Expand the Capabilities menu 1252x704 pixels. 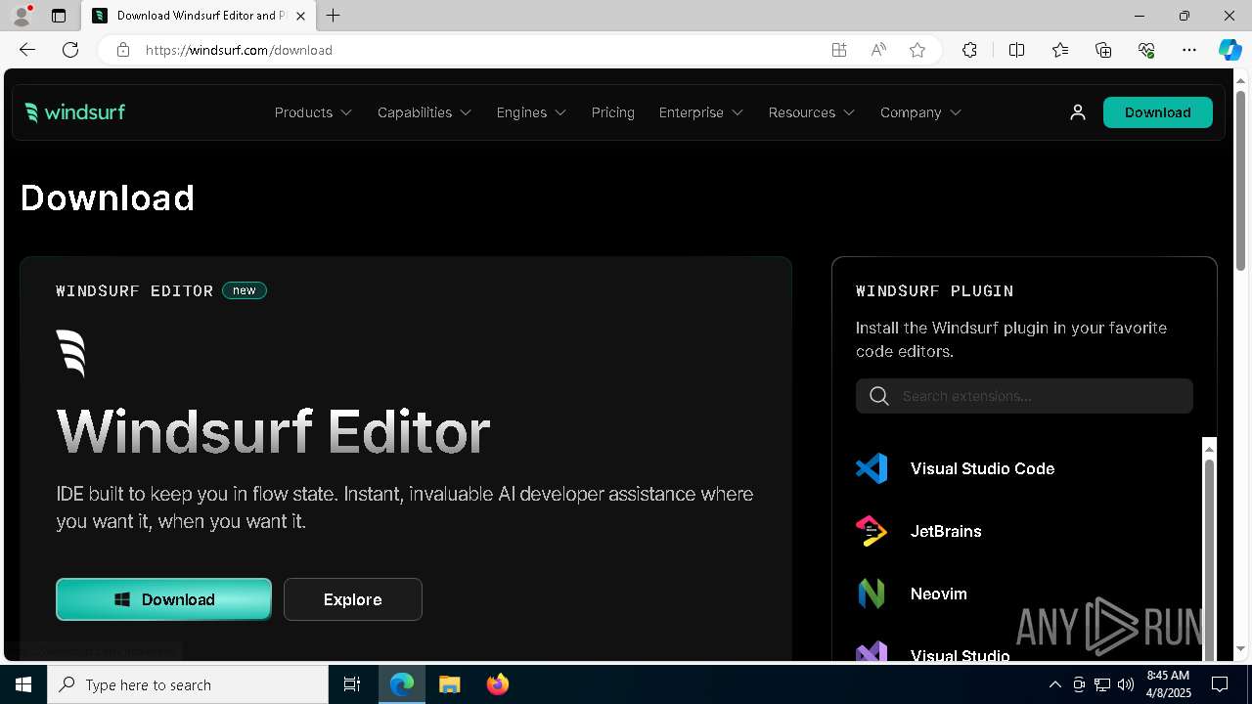tap(425, 112)
